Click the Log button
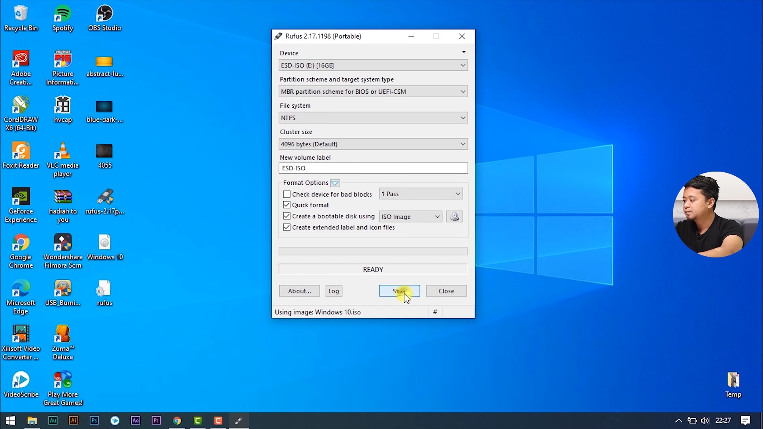 (x=334, y=291)
